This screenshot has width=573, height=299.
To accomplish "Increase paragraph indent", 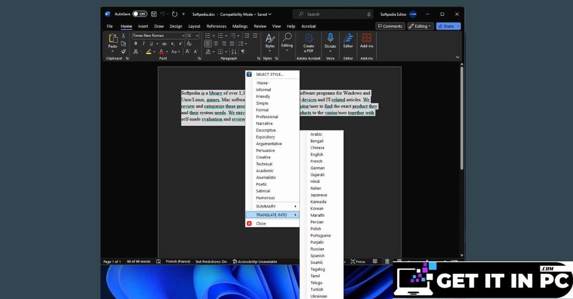I will 255,36.
